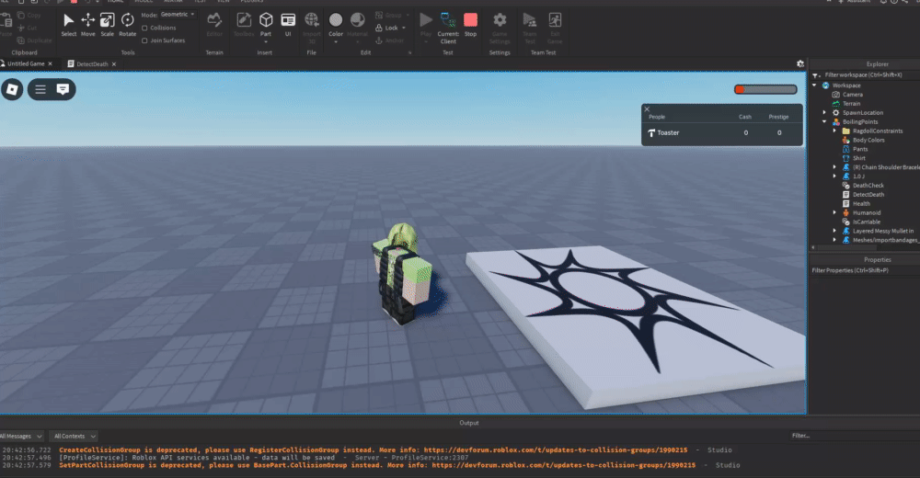Viewport: 920px width, 478px height.
Task: Click the Filter workspace search field
Action: coord(870,75)
